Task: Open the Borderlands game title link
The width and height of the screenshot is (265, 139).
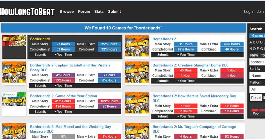Action: pos(40,39)
